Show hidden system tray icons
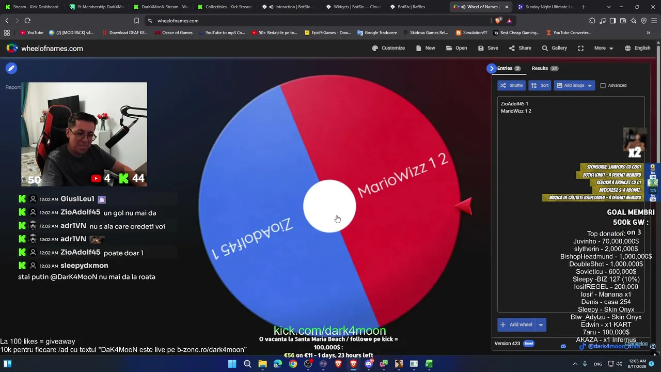Screen dimensions: 661x372 click(575, 364)
